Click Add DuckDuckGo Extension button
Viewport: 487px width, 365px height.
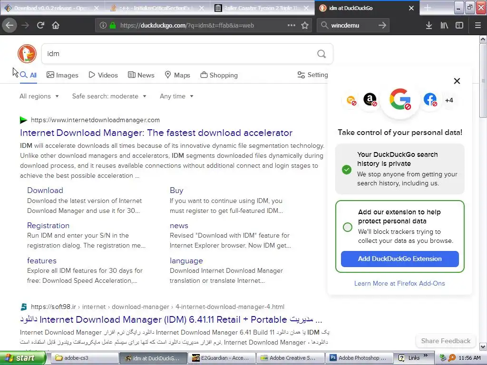pyautogui.click(x=399, y=259)
